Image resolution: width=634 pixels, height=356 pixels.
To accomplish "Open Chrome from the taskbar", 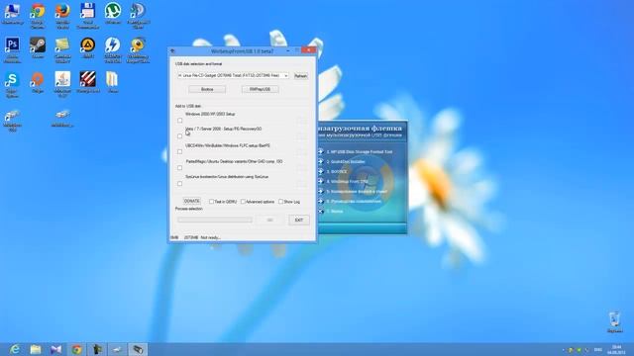I will 76,349.
